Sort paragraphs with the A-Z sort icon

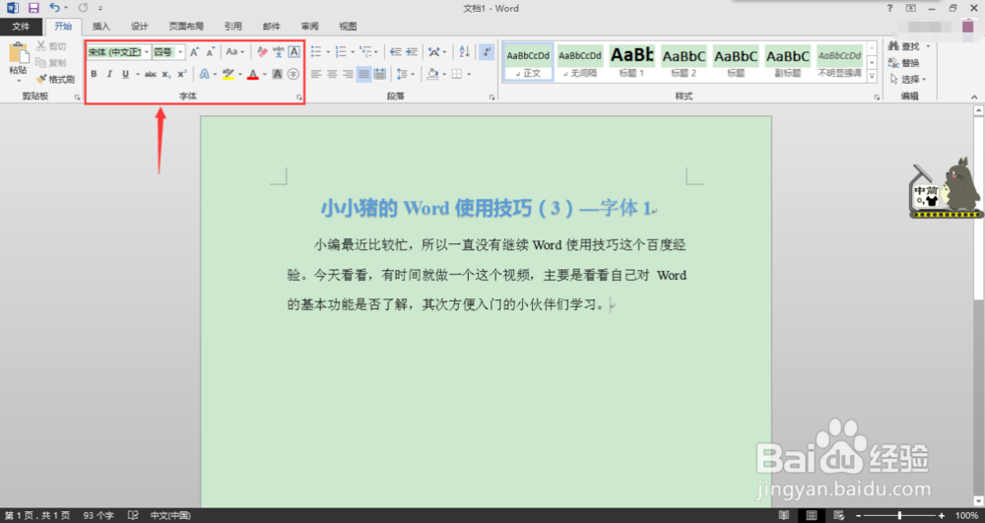click(464, 52)
